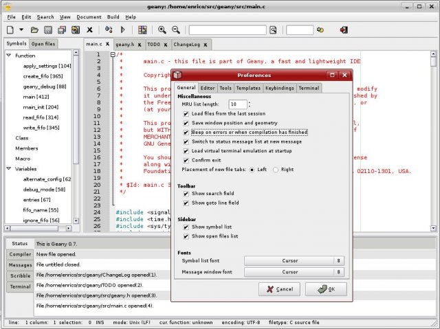Screen dimensions: 440x329
Task: Open the File menu
Action: point(11,17)
